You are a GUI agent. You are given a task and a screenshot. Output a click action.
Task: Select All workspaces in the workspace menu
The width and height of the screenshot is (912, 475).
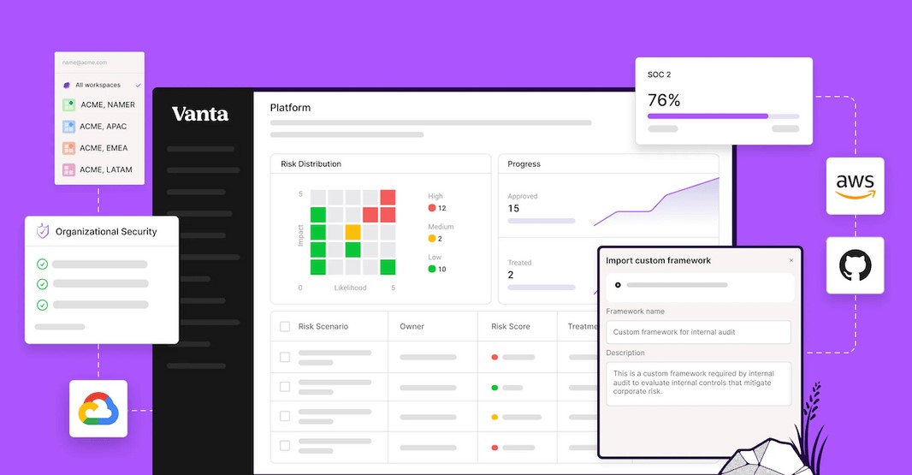[x=99, y=85]
